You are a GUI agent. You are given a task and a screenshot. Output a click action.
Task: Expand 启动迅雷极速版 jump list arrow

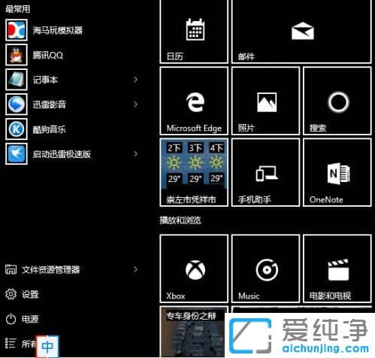(135, 154)
